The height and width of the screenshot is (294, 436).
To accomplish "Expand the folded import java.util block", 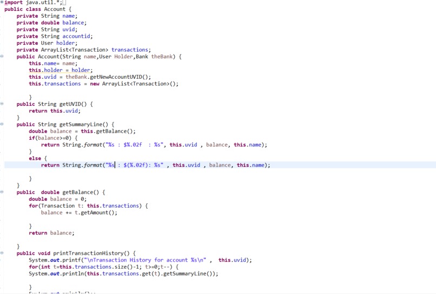I will tap(2, 2).
